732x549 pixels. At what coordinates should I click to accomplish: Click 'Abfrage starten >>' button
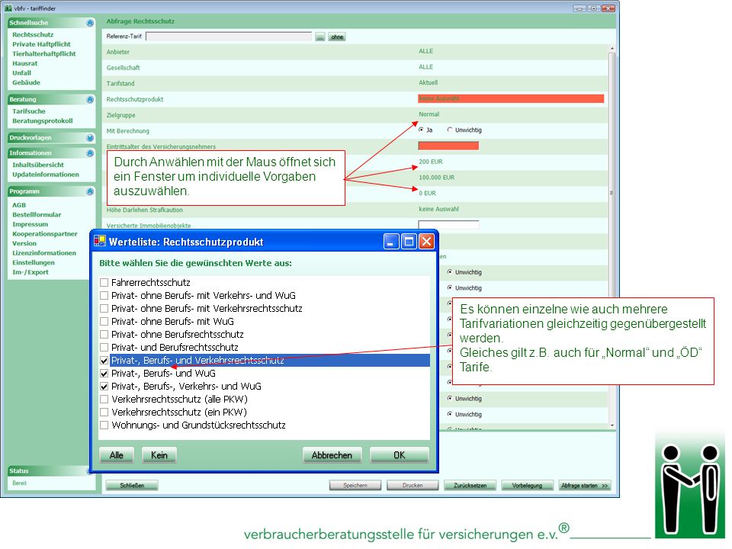tap(585, 486)
